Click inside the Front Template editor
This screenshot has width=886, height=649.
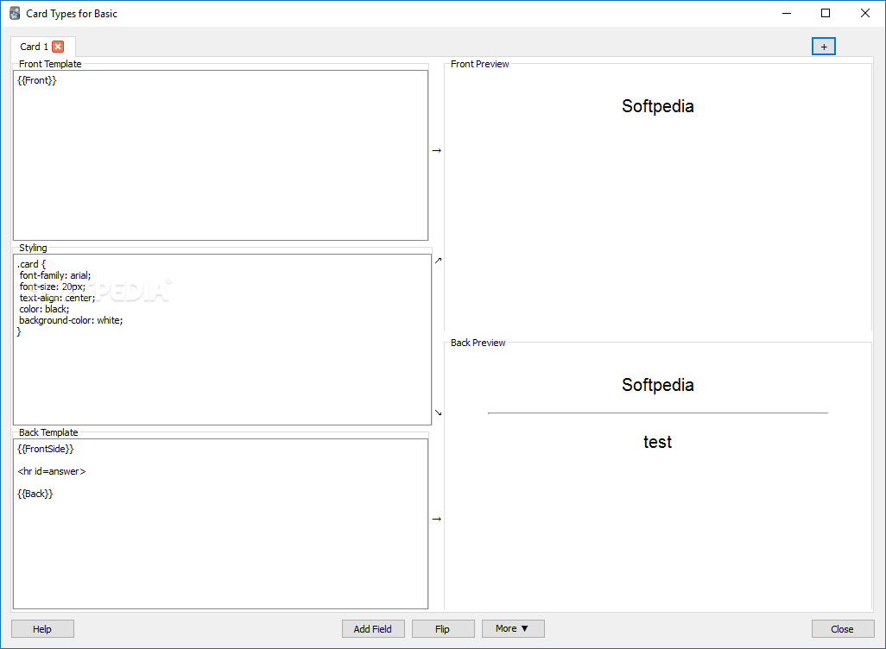tap(220, 155)
